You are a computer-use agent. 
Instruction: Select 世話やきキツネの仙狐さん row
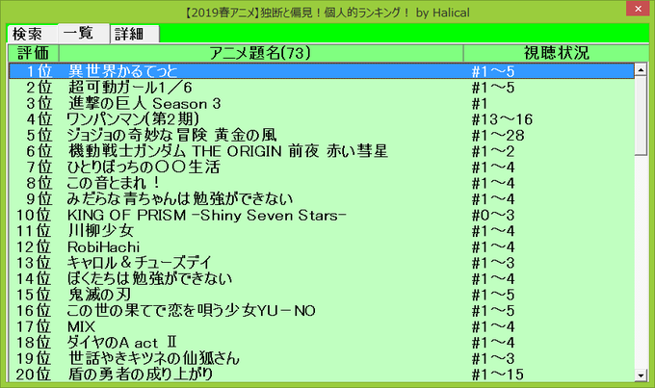pyautogui.click(x=321, y=358)
